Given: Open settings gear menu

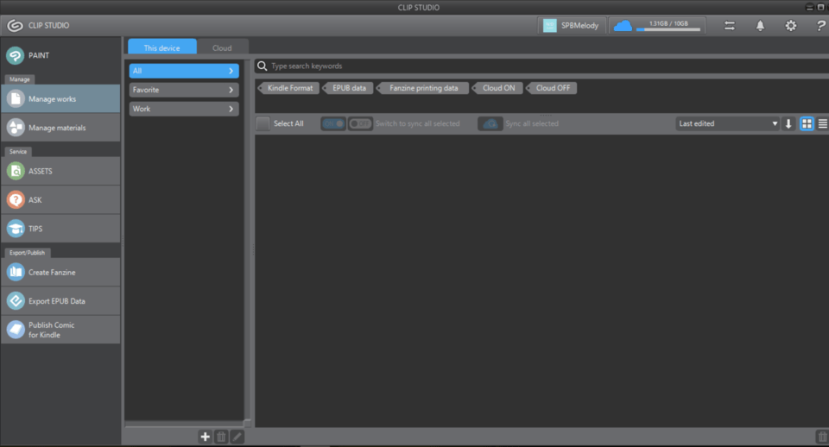Looking at the screenshot, I should [x=790, y=25].
